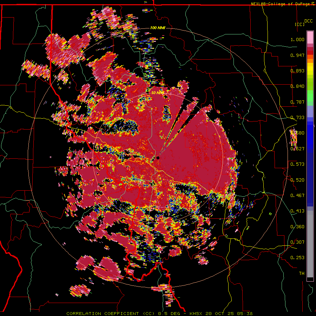
Task: Click the KMSX station identifier
Action: 197,314
